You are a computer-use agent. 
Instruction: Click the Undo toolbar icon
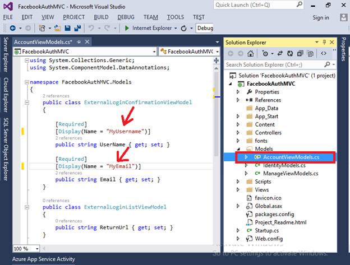[91, 28]
